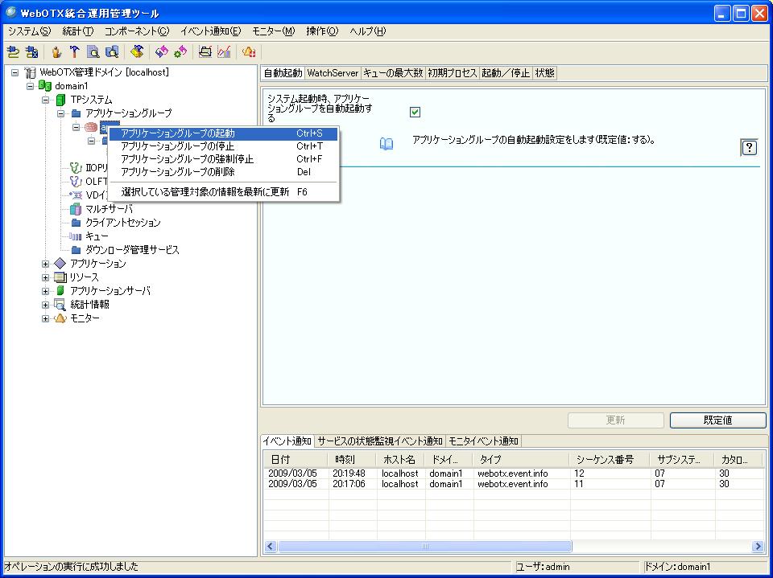The width and height of the screenshot is (773, 578).
Task: Click the event table horizontal scrollbar right arrow
Action: (x=758, y=547)
